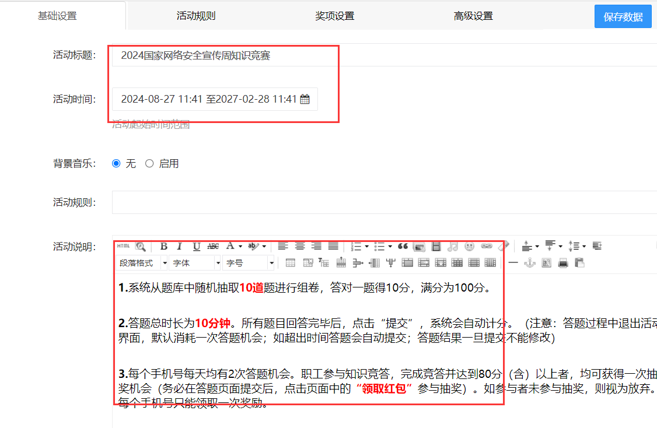Open the emoticon picker

469,247
